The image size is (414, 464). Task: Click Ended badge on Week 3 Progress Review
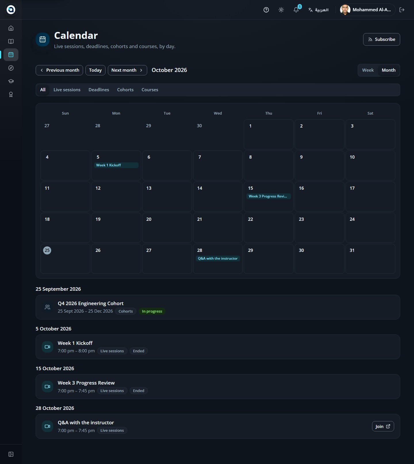tap(139, 391)
